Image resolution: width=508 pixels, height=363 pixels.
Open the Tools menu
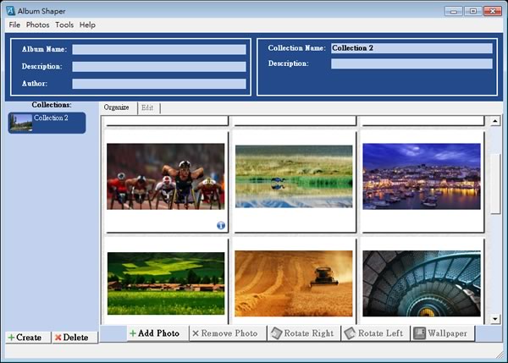[x=64, y=25]
